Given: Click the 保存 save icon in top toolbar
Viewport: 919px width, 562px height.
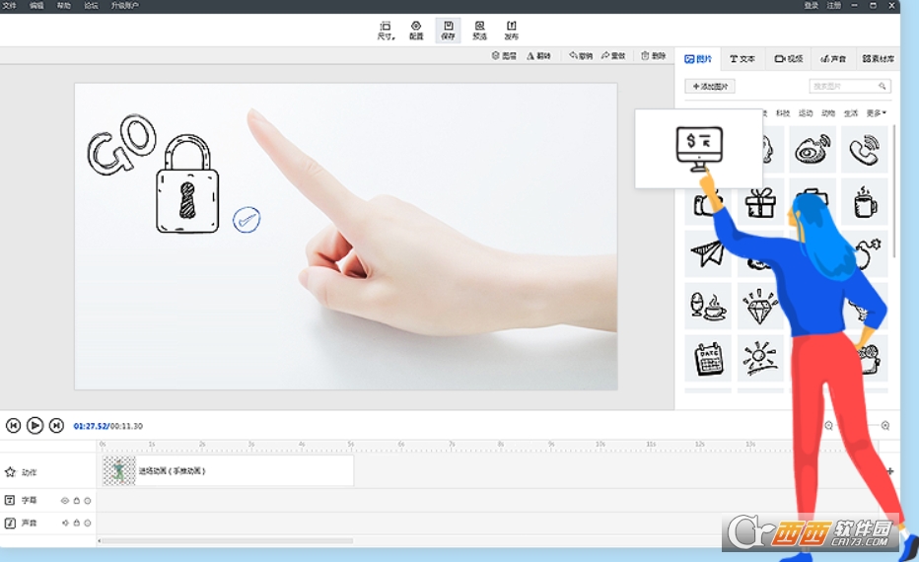Looking at the screenshot, I should [x=448, y=30].
